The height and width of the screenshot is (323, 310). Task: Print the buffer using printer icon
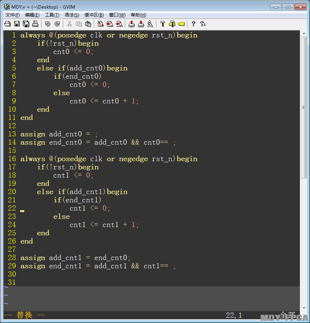click(35, 24)
